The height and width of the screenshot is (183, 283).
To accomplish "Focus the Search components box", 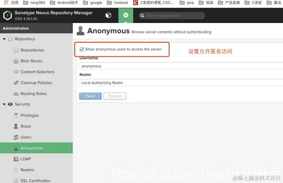I will [x=172, y=16].
